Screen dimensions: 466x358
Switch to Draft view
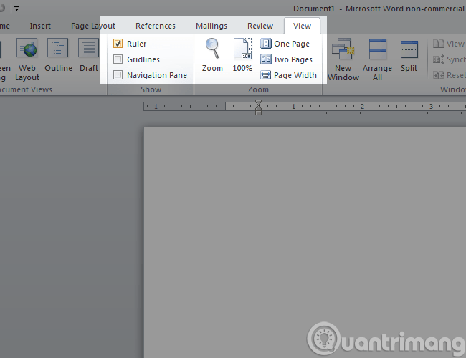click(x=89, y=56)
